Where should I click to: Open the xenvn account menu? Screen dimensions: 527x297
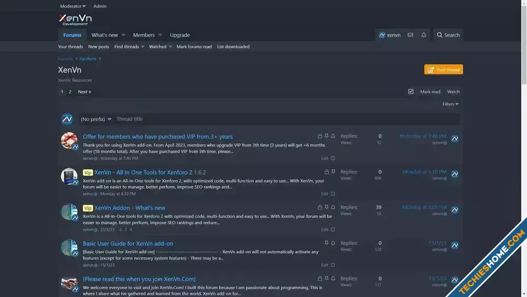(x=389, y=35)
